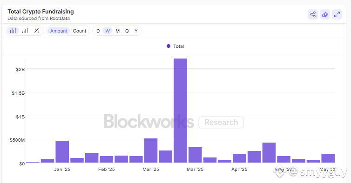Click the Apr '25 x-axis label
The height and width of the screenshot is (183, 351).
pyautogui.click(x=239, y=170)
